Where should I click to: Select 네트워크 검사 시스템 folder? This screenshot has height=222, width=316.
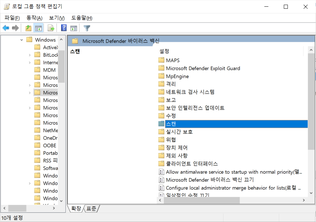tap(190, 92)
